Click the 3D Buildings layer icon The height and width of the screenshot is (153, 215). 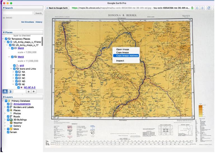point(11,120)
